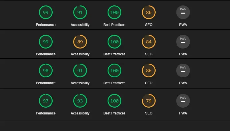Click the first row's Accessibility 91 gauge
Screen dimensions: 230x131
(x=80, y=13)
